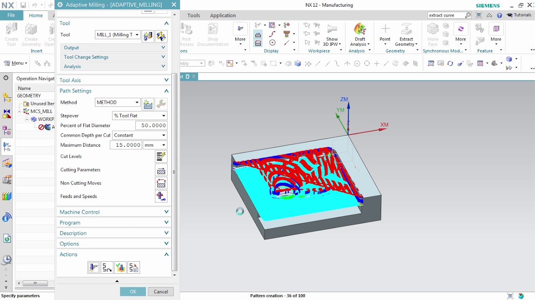This screenshot has height=300, width=535.
Task: Open the History clock sidebar icon
Action: pos(7,260)
